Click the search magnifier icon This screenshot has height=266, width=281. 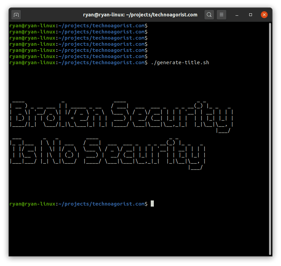[x=209, y=15]
